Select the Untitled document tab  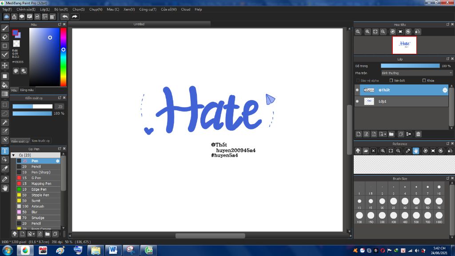point(139,24)
